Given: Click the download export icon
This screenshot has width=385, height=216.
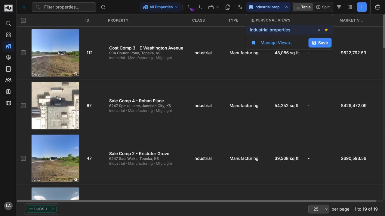Looking at the screenshot, I should 199,7.
